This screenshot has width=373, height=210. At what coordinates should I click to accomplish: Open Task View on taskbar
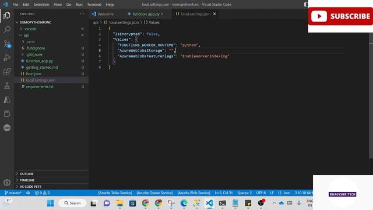point(93,203)
